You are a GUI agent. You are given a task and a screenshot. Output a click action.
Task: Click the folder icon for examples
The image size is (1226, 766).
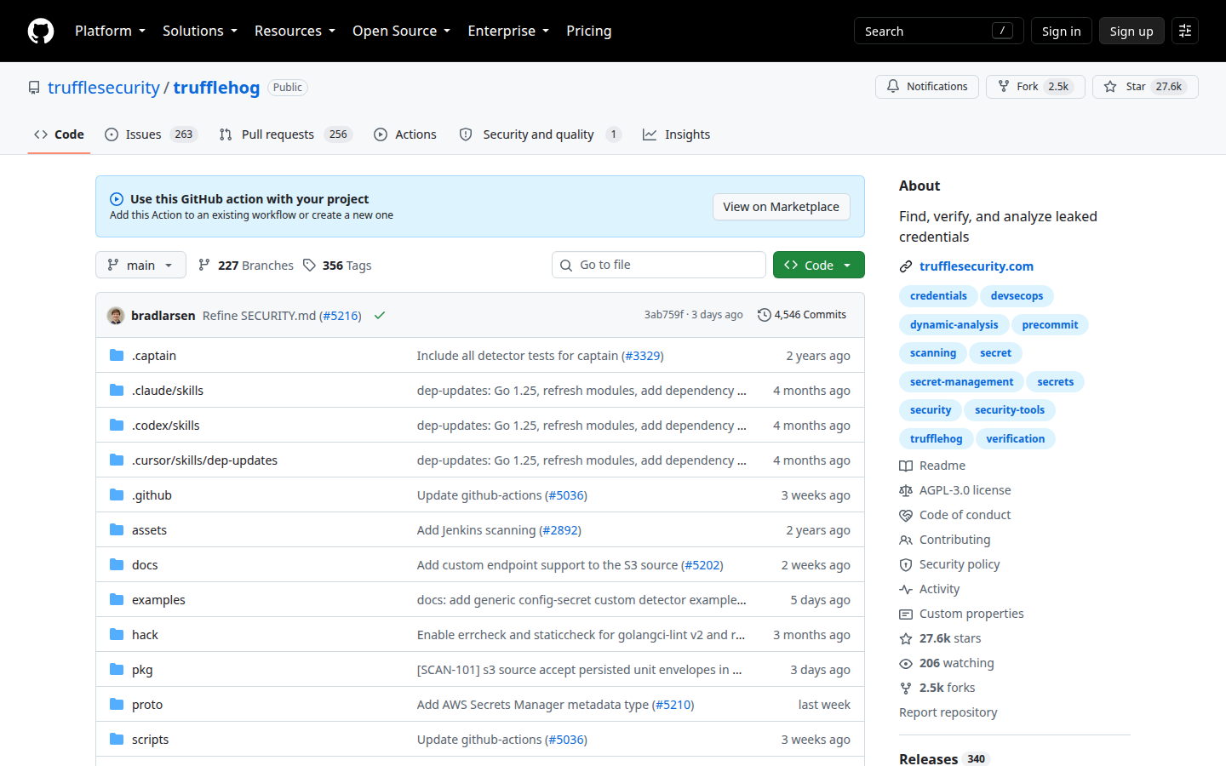coord(117,599)
